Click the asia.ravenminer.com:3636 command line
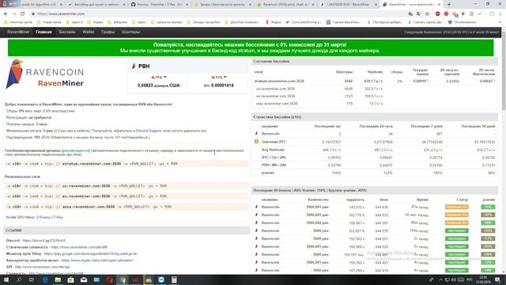 coord(126,207)
